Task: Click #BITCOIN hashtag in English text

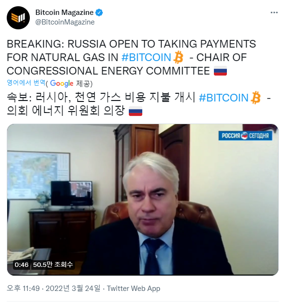Action: click(146, 57)
